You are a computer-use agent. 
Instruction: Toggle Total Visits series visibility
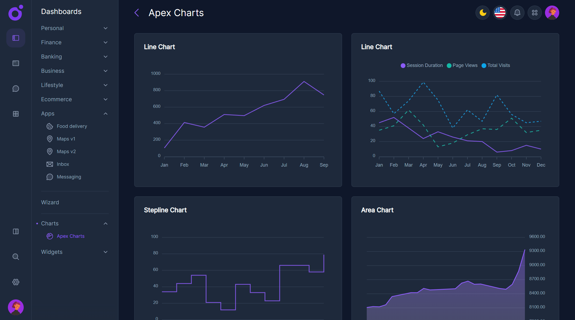tap(496, 65)
